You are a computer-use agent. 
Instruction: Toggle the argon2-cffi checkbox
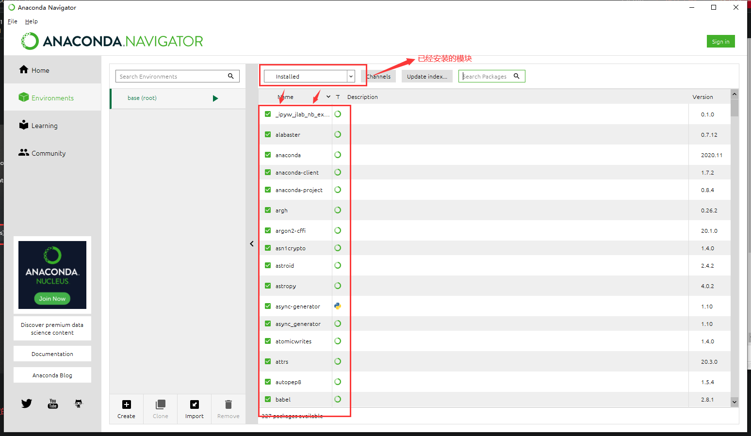click(x=268, y=230)
